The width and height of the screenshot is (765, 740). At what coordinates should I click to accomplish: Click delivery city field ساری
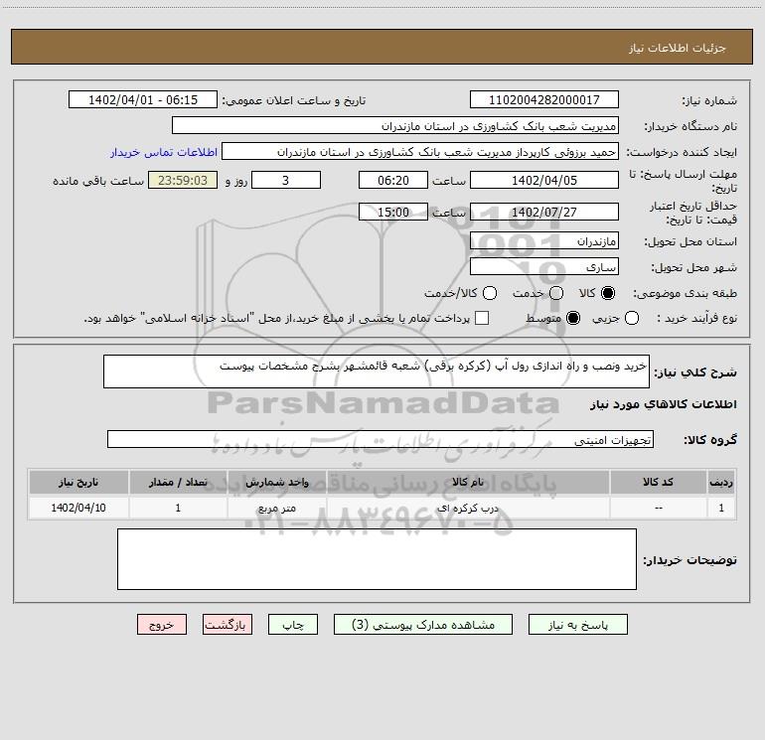(544, 266)
